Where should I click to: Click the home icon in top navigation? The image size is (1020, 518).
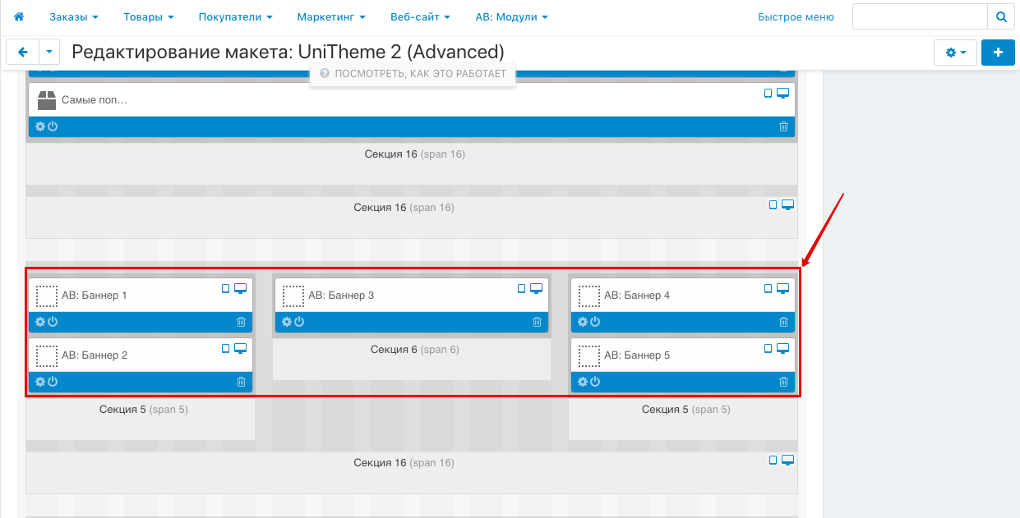(x=19, y=16)
